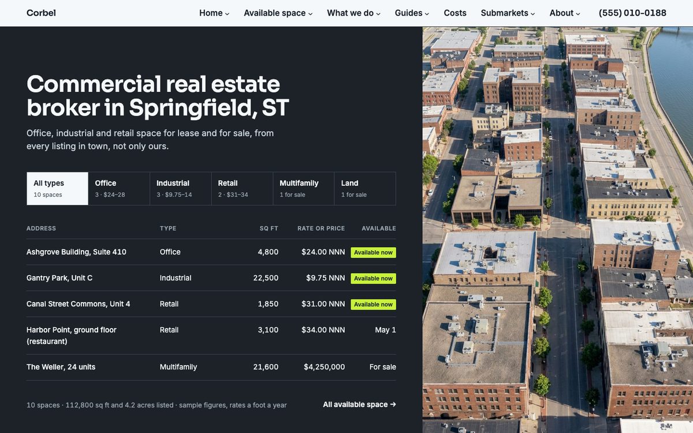Open the Ashgrove Building, Suite 410 listing

(76, 252)
